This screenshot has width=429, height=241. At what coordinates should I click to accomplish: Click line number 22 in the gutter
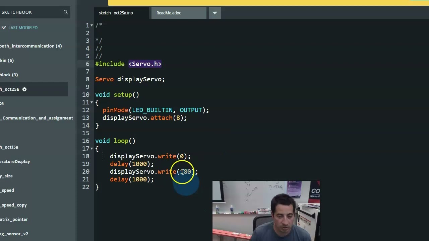coord(86,187)
